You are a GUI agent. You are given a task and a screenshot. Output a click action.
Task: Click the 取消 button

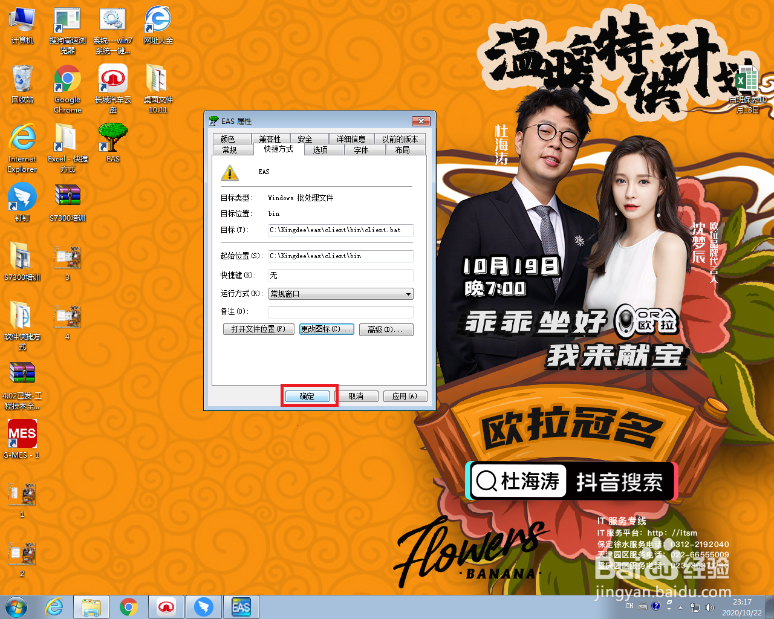pyautogui.click(x=356, y=397)
